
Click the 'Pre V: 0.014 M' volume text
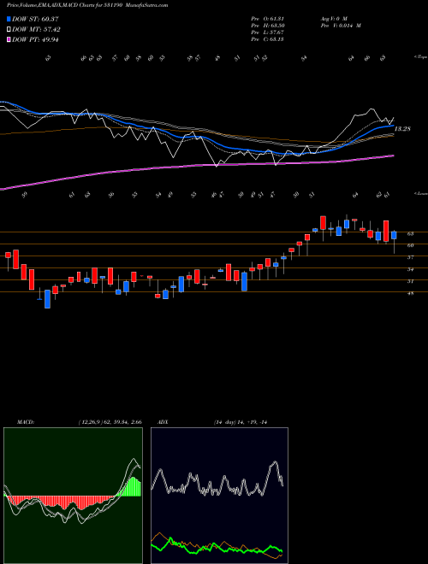point(341,26)
